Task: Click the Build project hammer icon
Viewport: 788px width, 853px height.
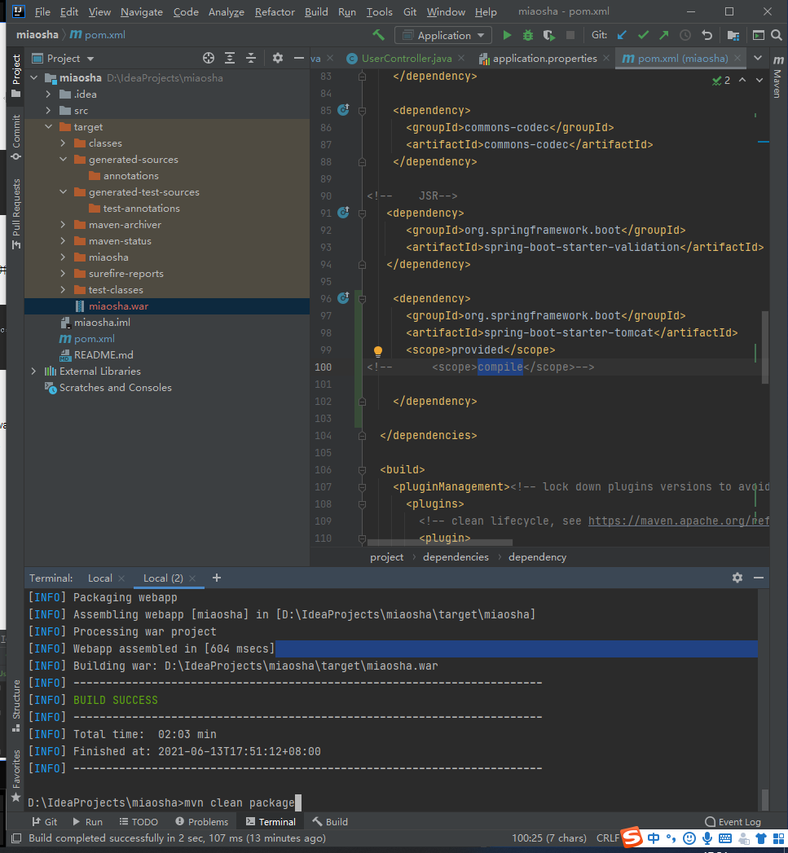Action: click(x=378, y=35)
